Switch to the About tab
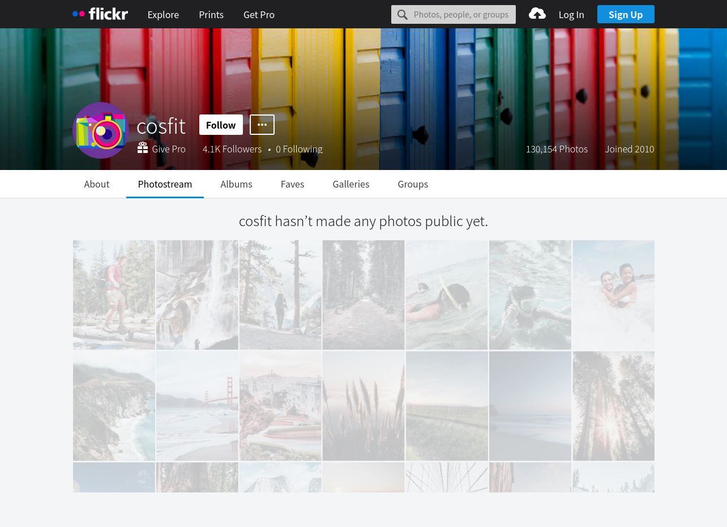The height and width of the screenshot is (527, 727). pyautogui.click(x=97, y=184)
